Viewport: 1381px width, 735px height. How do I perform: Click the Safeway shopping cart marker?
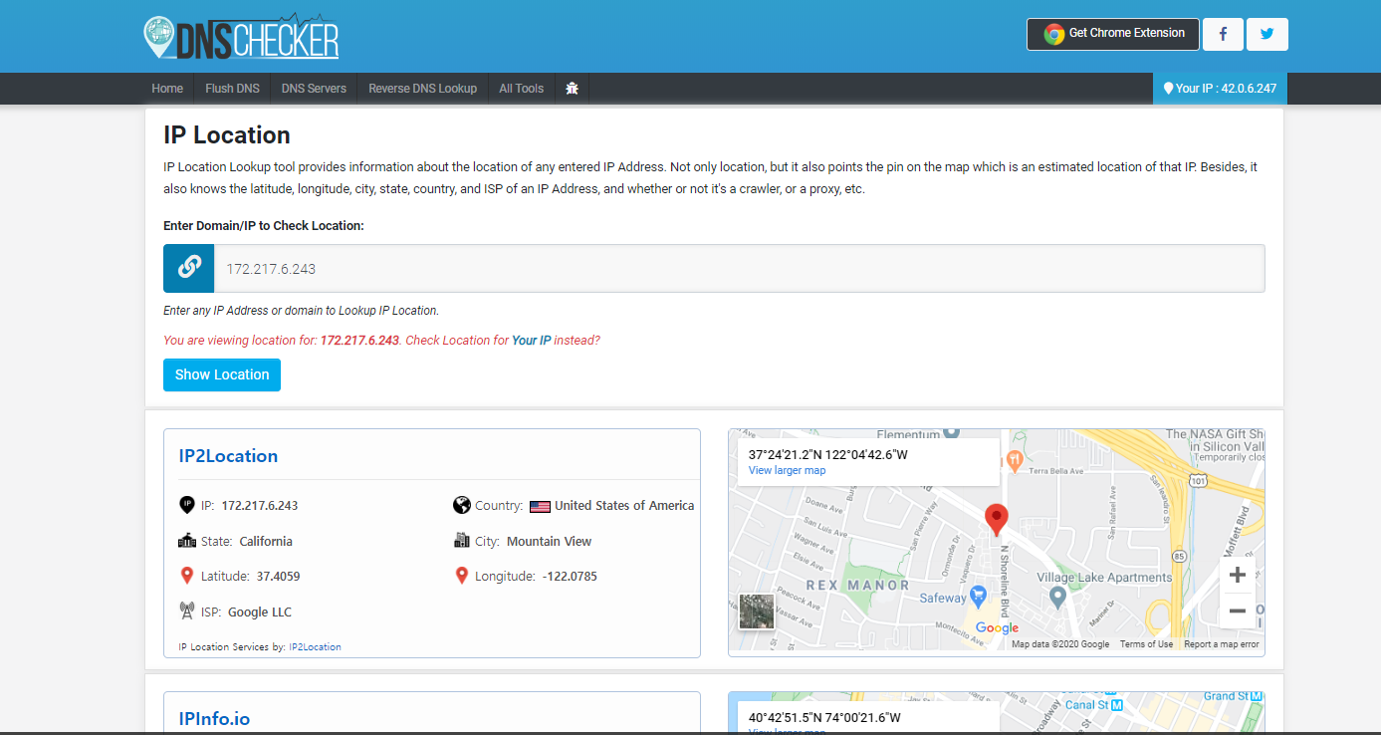(x=978, y=598)
